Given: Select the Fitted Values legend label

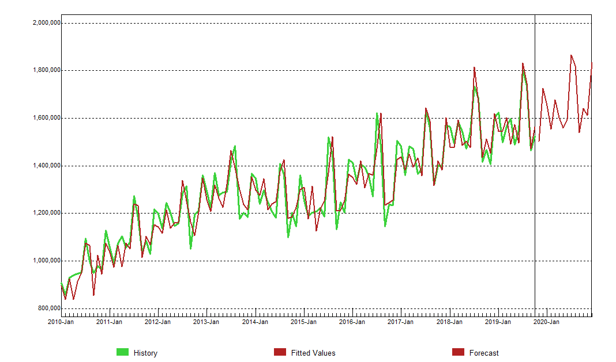Looking at the screenshot, I should point(313,353).
